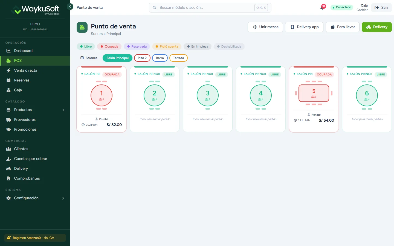Filter tables by Deshabilitada status
The image size is (394, 246).
tap(229, 46)
